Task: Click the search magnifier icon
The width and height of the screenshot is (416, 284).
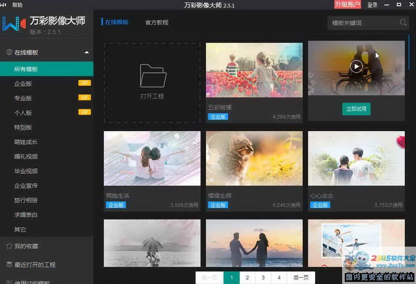Action: click(x=402, y=22)
